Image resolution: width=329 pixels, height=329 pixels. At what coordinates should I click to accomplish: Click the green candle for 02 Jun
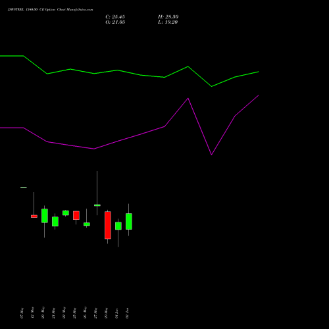[x=129, y=222]
